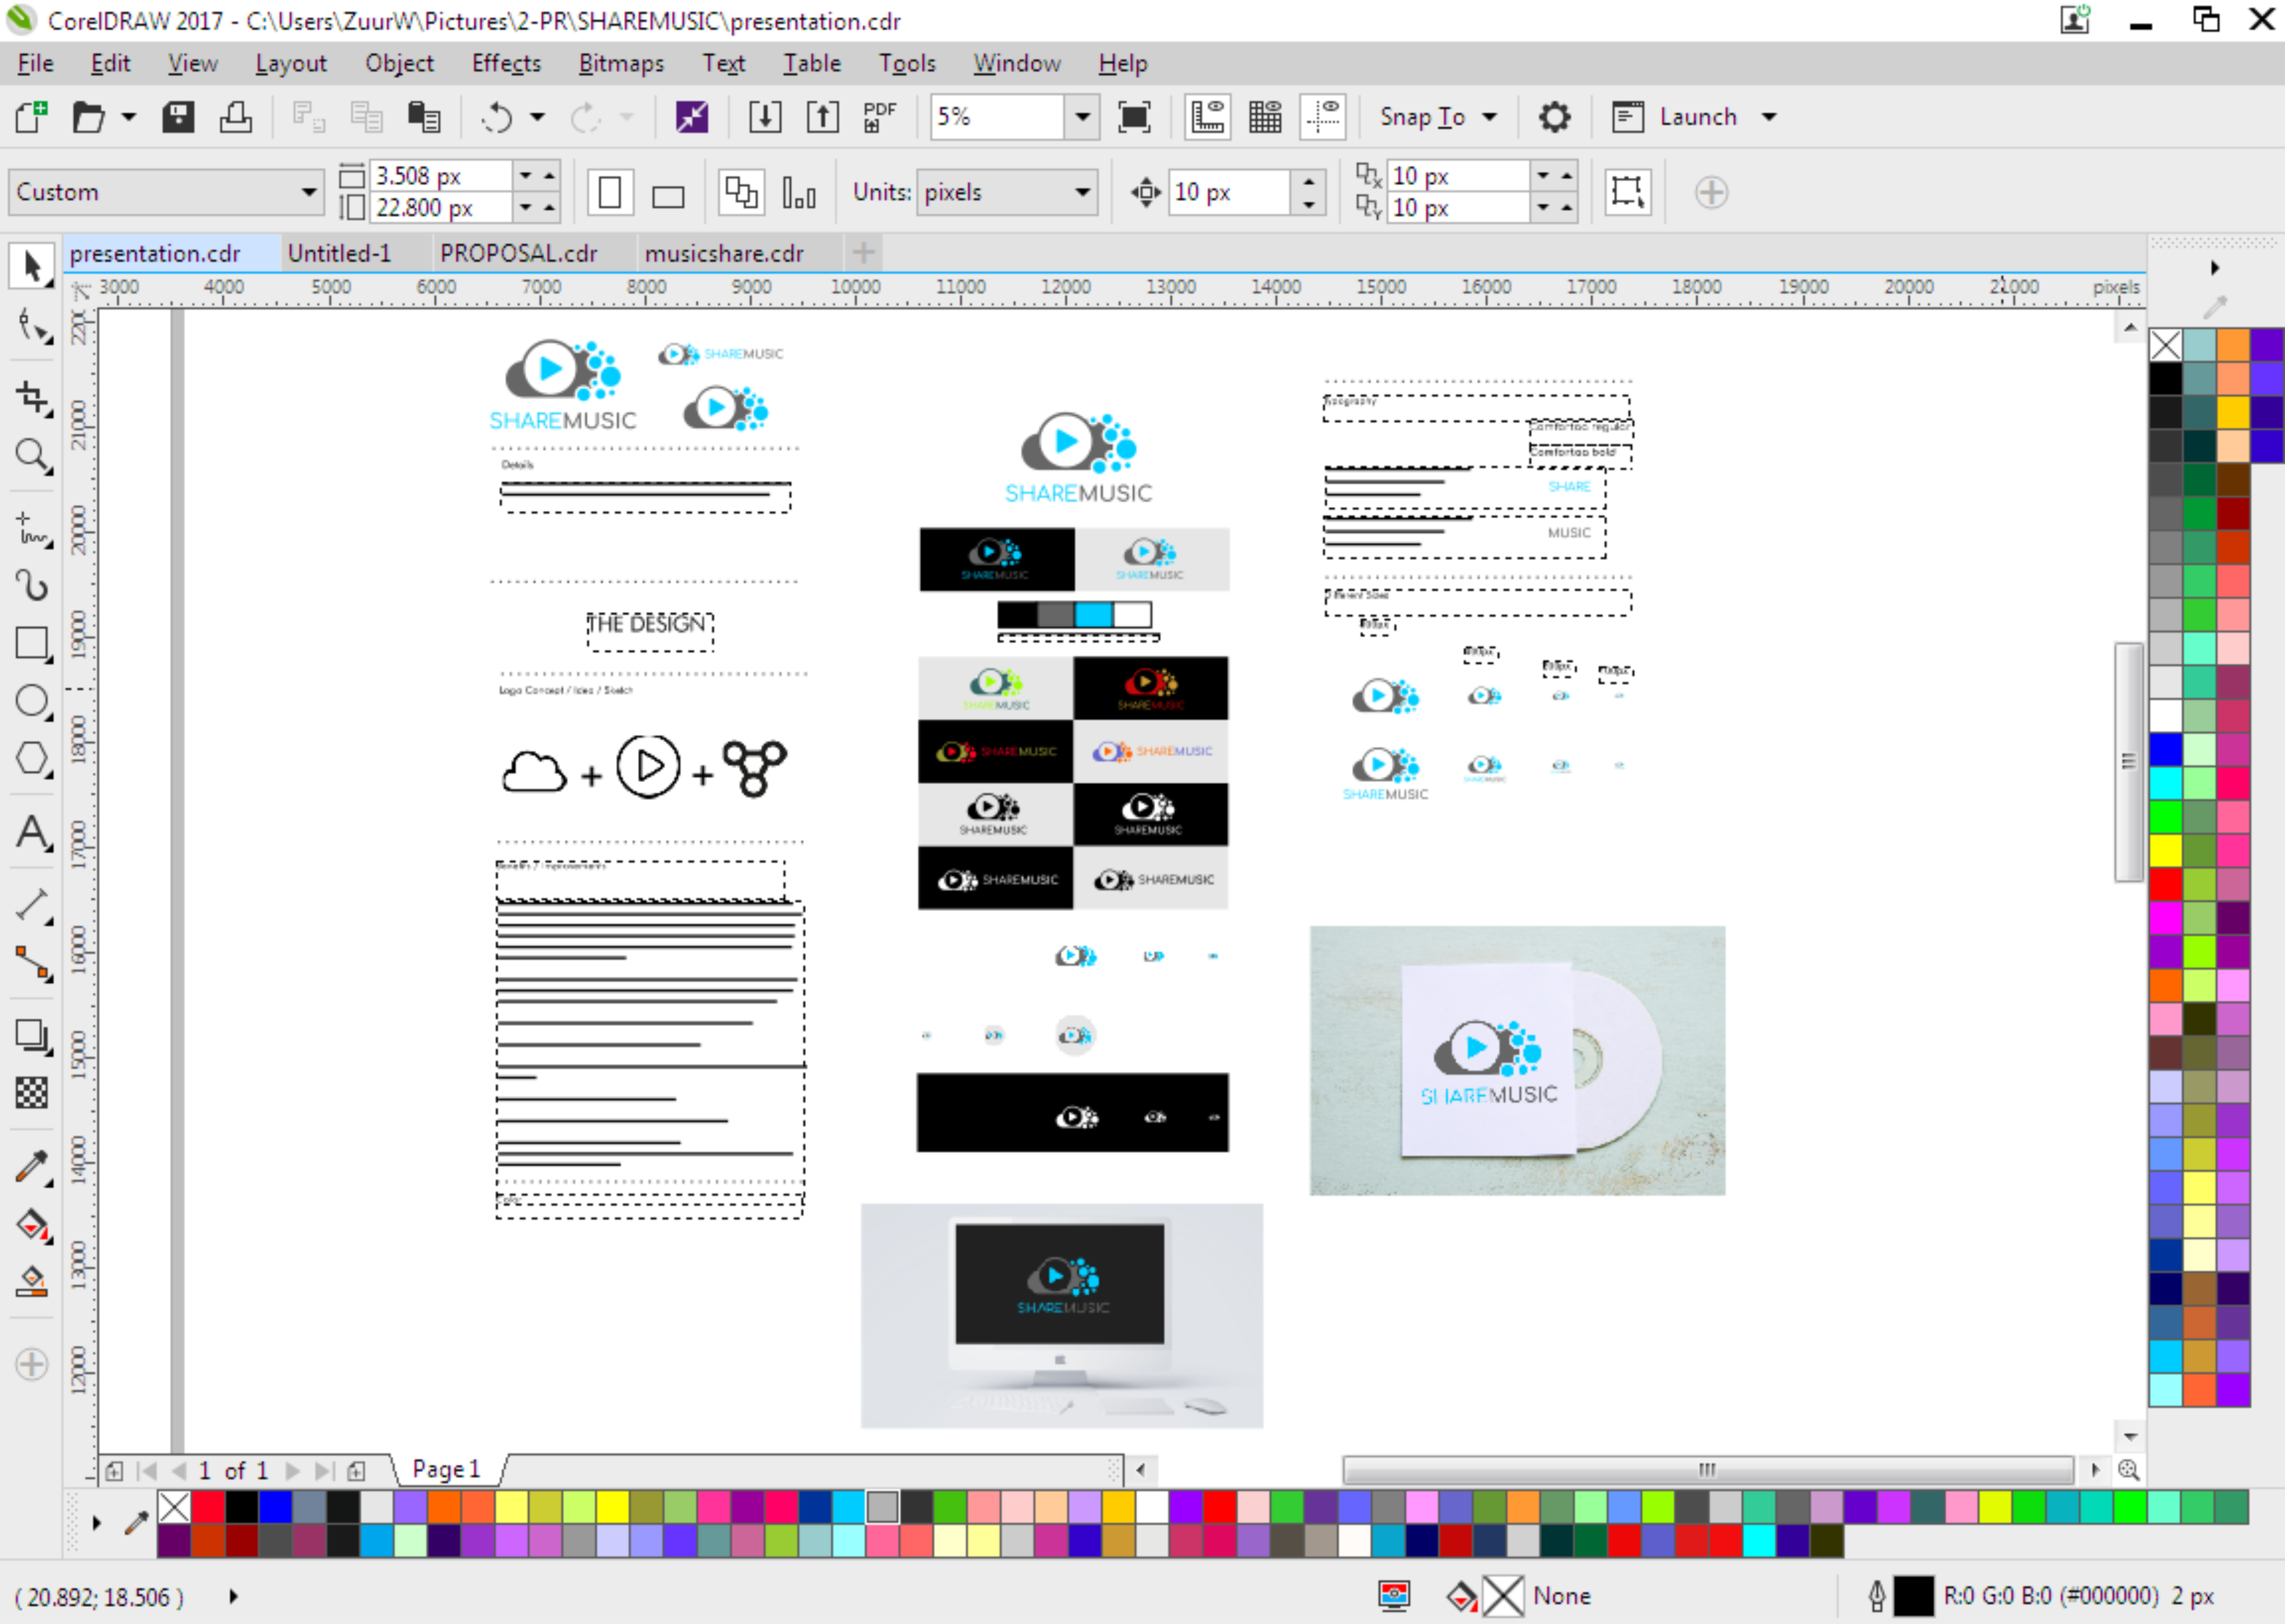
Task: Pick the red swatch in bottom palette
Action: point(209,1506)
